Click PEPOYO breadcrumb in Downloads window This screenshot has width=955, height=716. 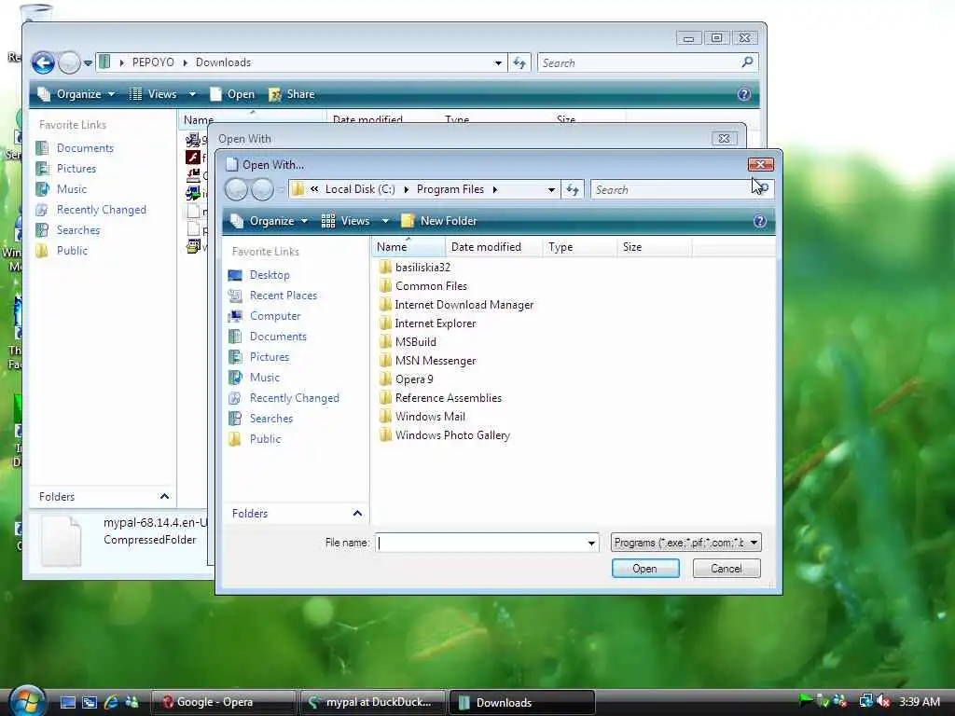[153, 62]
